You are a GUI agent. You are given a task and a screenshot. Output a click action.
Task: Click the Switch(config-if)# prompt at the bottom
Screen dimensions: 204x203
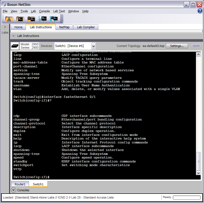click(31, 177)
